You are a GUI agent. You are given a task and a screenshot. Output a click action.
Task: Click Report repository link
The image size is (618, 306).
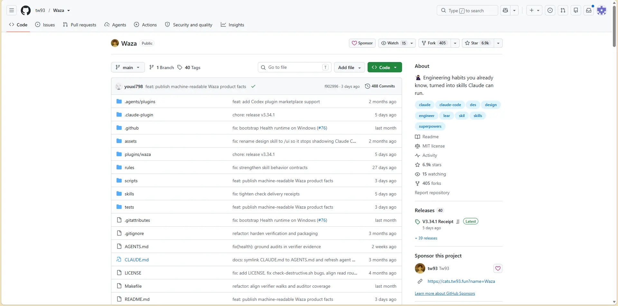tap(432, 193)
